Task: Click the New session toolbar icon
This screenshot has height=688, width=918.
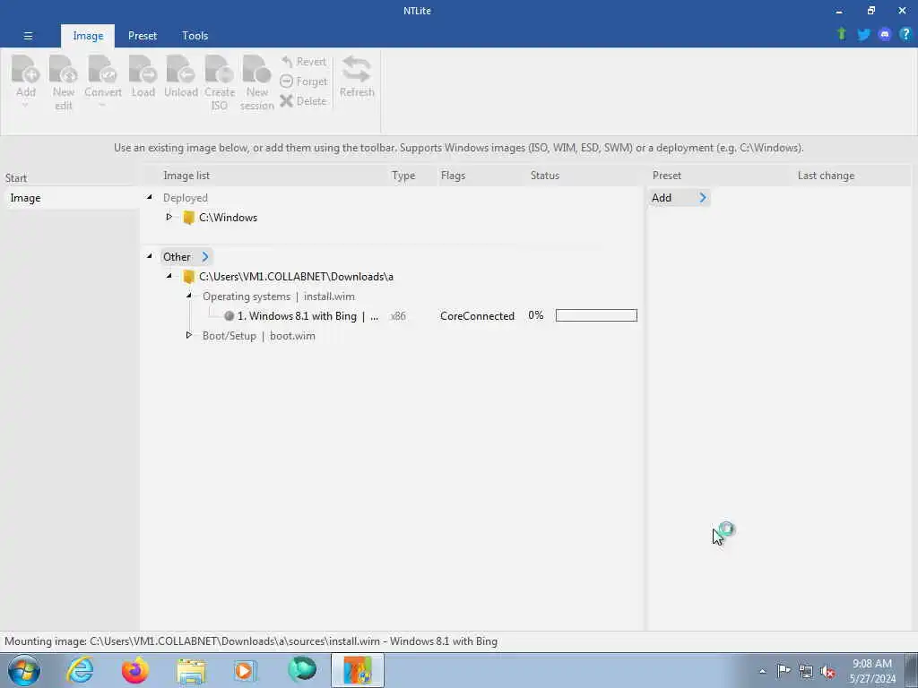Action: 256,69
